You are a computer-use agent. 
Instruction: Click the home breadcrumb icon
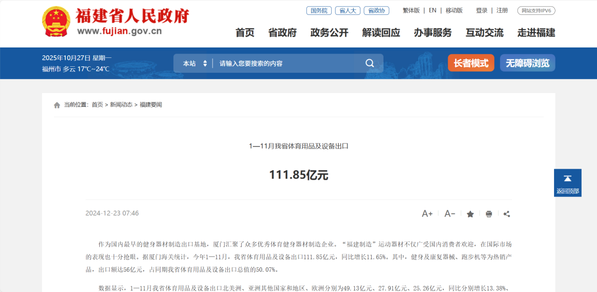tap(57, 105)
